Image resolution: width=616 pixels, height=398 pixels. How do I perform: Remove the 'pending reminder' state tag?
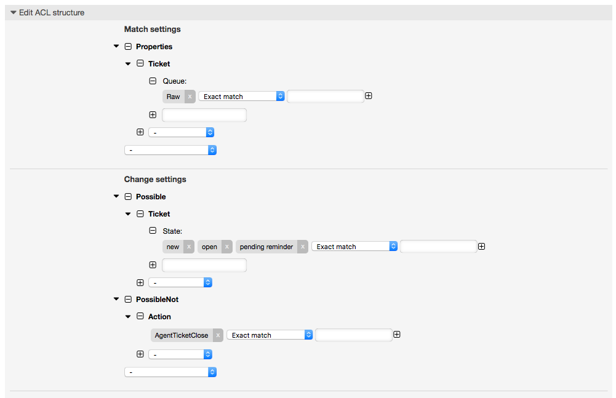click(x=303, y=247)
